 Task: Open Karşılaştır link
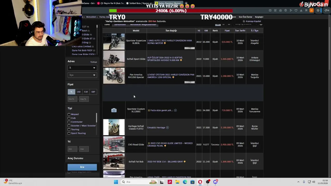tap(259, 17)
